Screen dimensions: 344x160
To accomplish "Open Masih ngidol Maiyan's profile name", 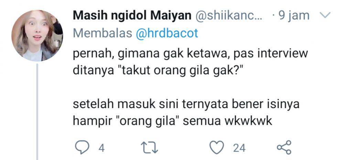I will coord(132,16).
